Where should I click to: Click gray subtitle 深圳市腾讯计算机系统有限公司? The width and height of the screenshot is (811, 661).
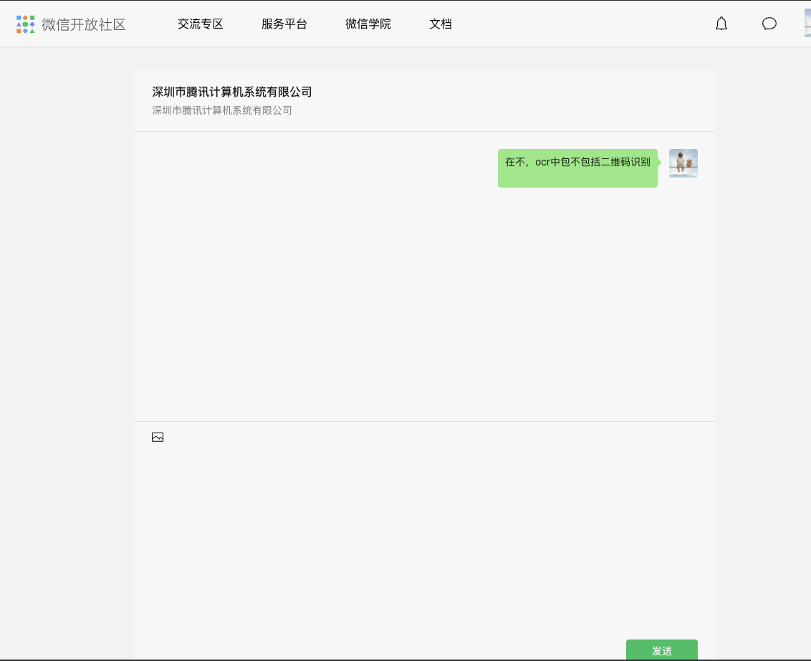(222, 110)
